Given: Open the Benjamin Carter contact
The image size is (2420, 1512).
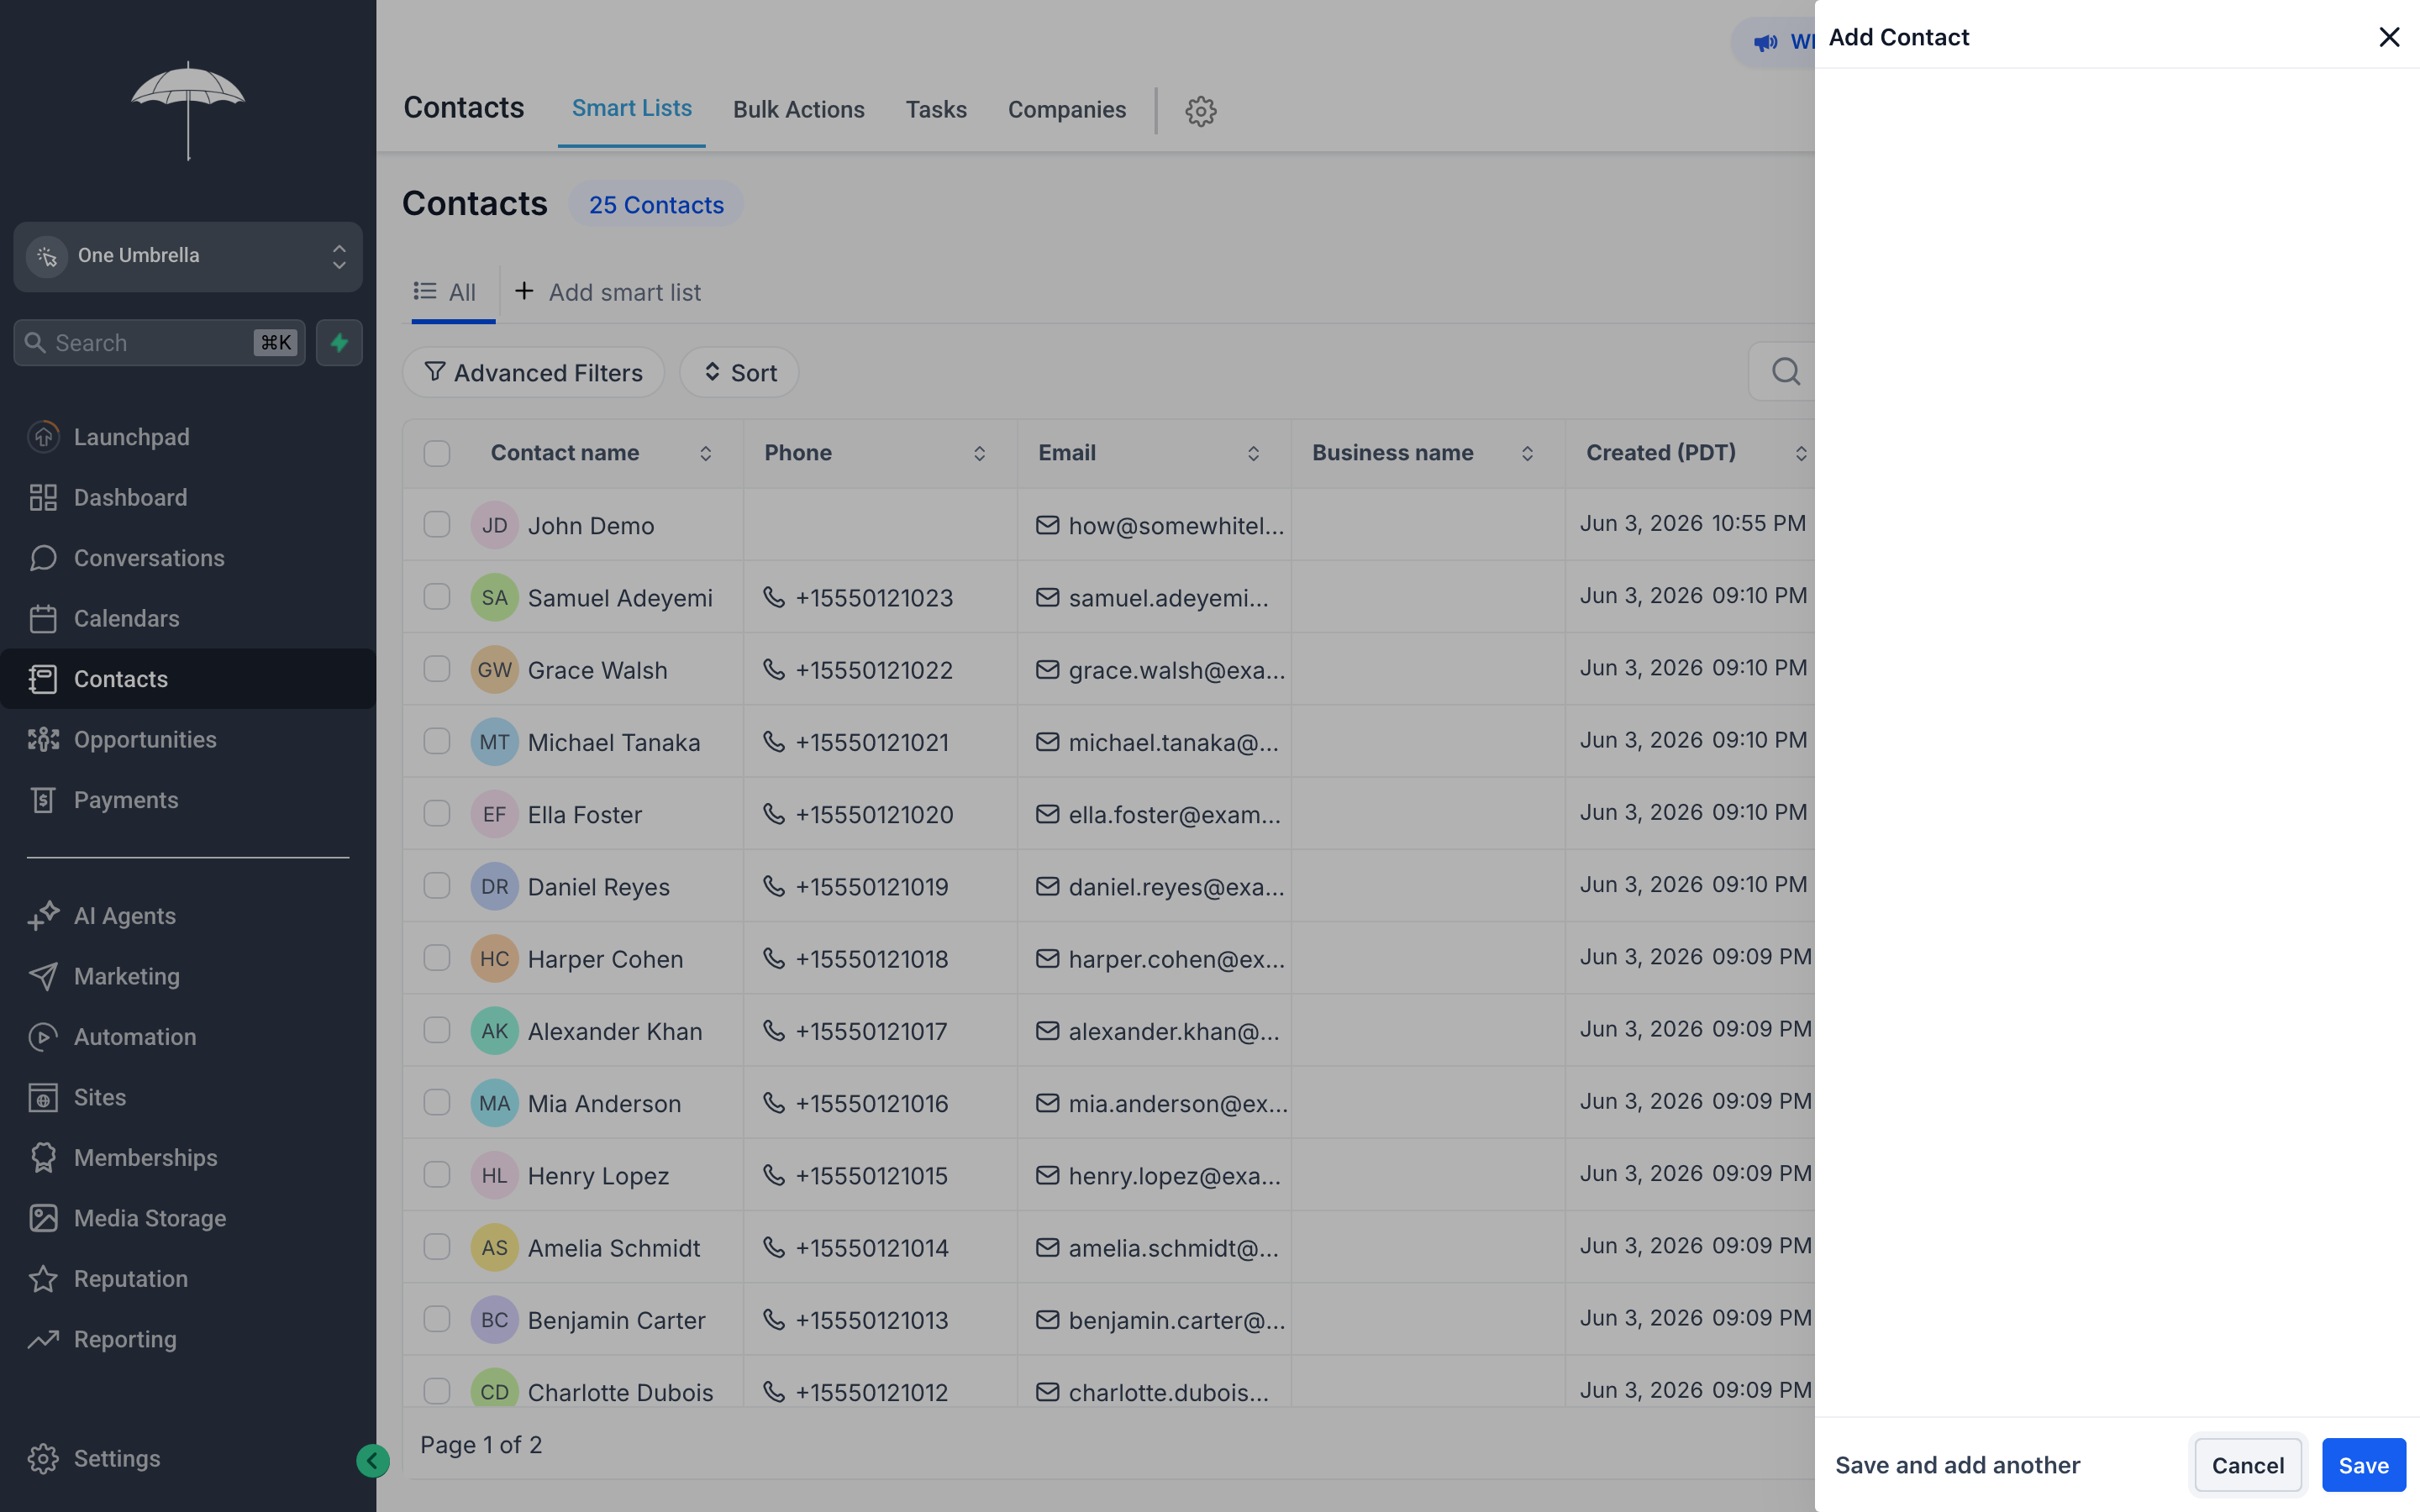Looking at the screenshot, I should (616, 1320).
